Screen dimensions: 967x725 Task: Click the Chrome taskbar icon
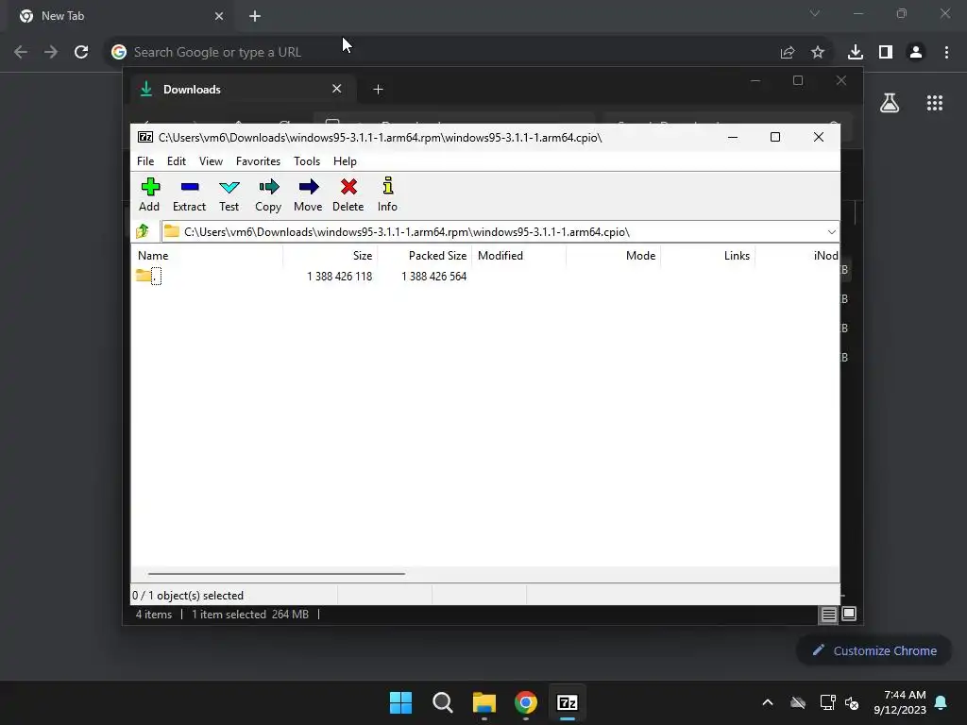526,702
